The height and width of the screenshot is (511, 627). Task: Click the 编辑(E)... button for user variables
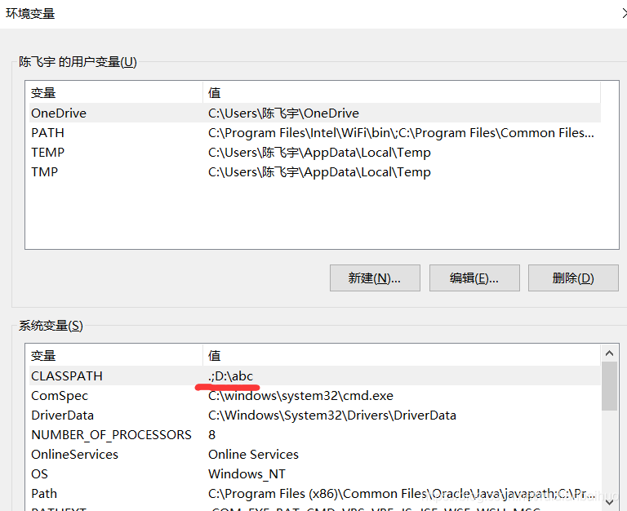474,278
